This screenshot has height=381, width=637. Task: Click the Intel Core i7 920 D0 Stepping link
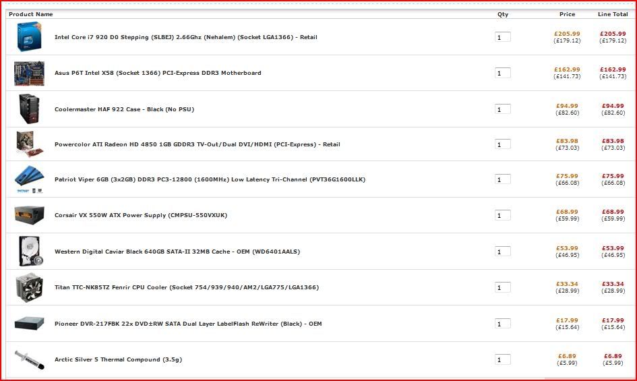tap(185, 37)
